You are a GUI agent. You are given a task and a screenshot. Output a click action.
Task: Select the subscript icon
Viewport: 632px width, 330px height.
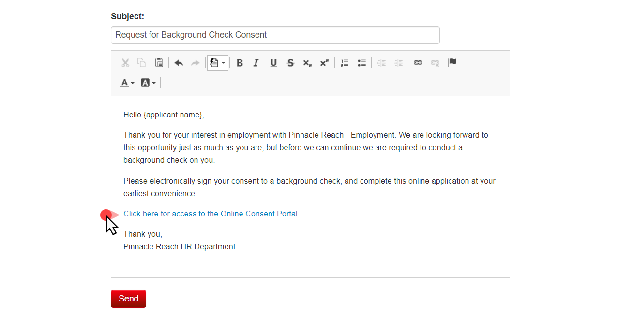coord(307,63)
